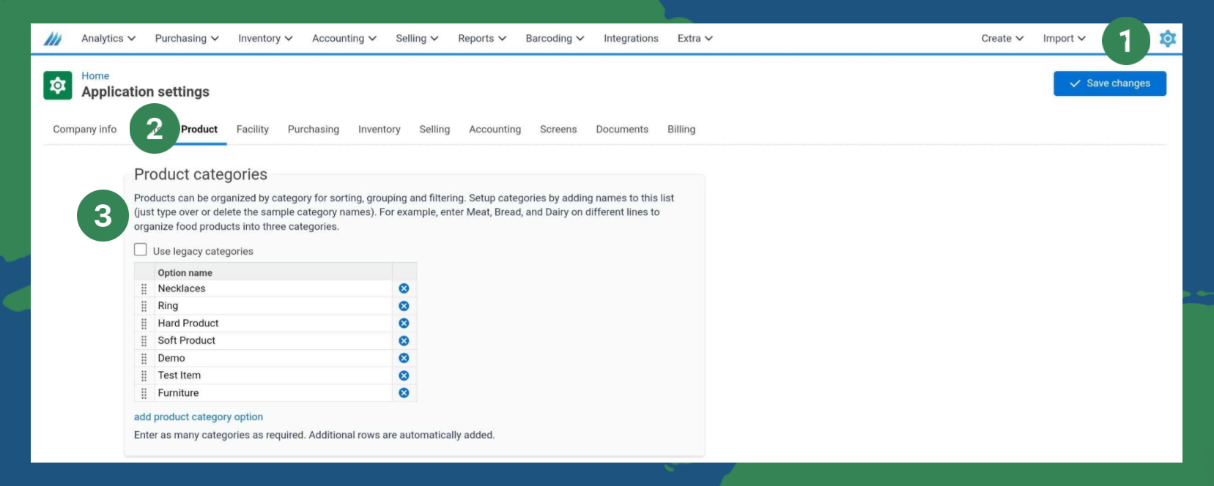
Task: Remove the Test Item category
Action: (404, 375)
